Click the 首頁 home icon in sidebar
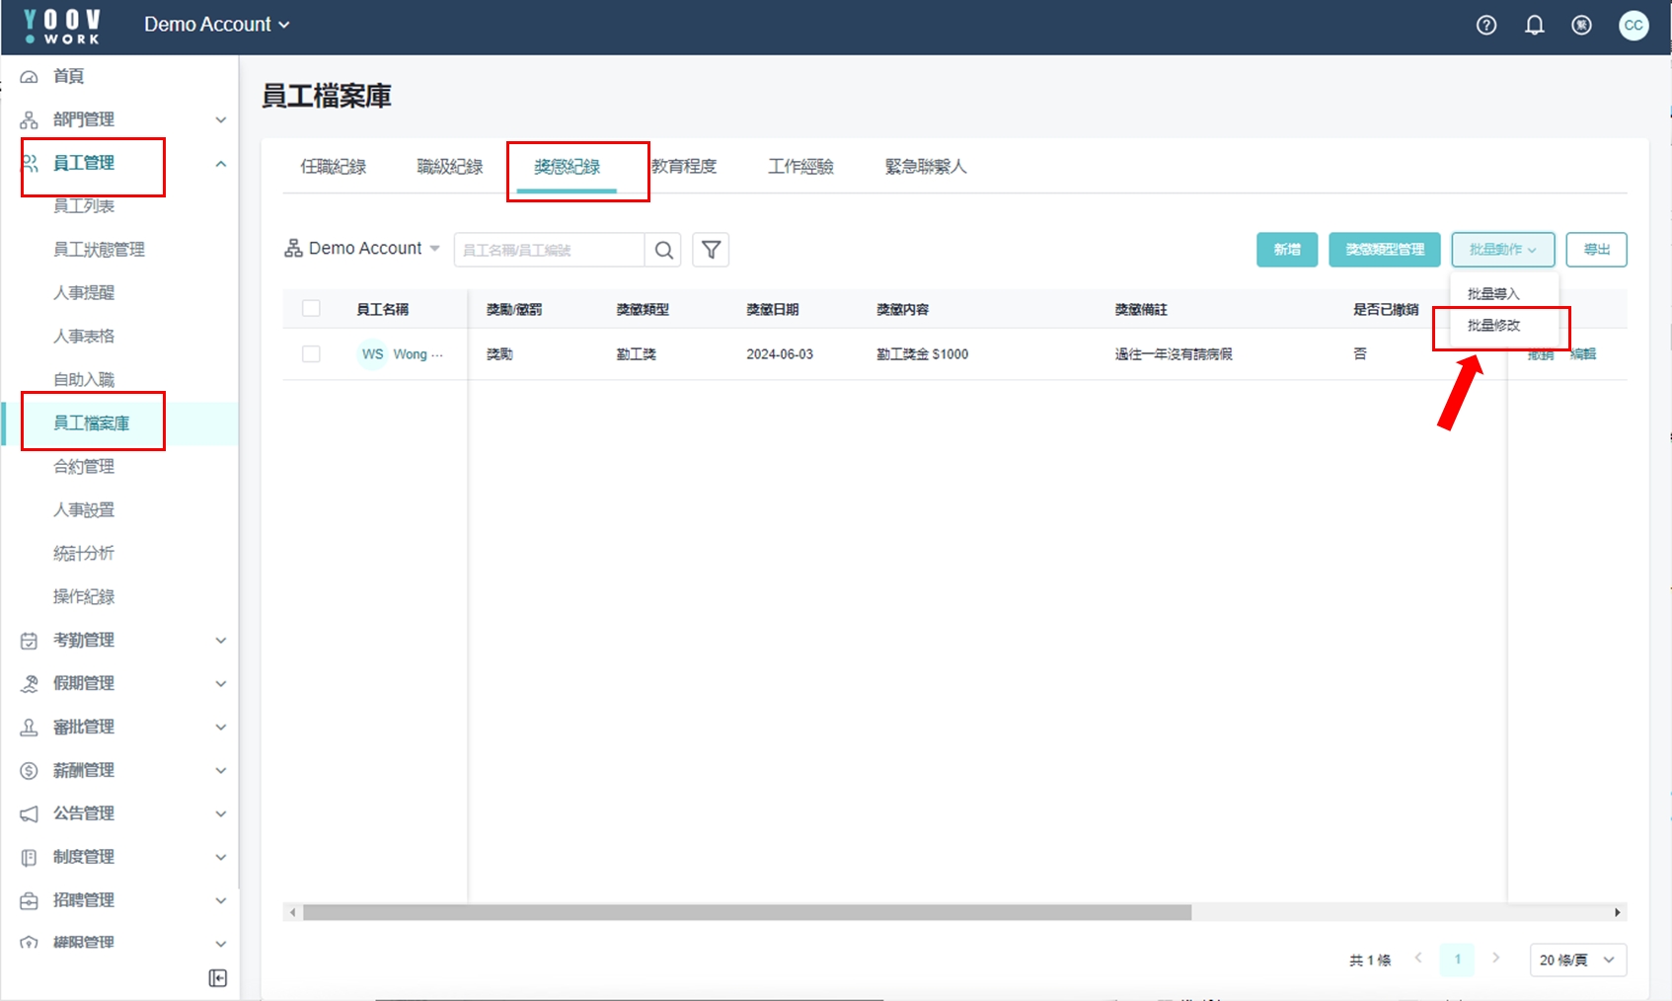The width and height of the screenshot is (1672, 1001). pos(30,77)
